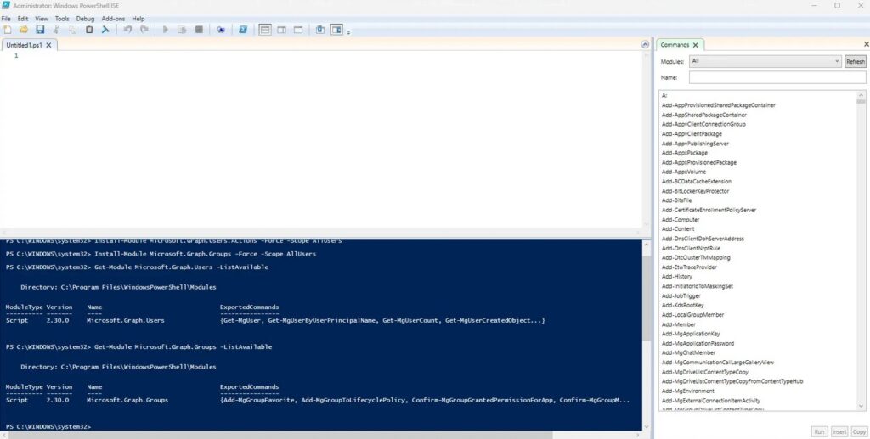Switch to the Untitled1.ps1 tab

(25, 45)
